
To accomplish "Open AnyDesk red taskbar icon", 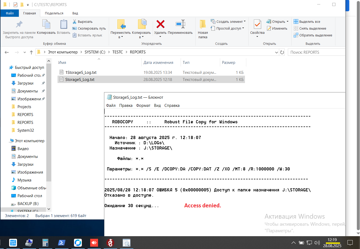I will pos(94,243).
